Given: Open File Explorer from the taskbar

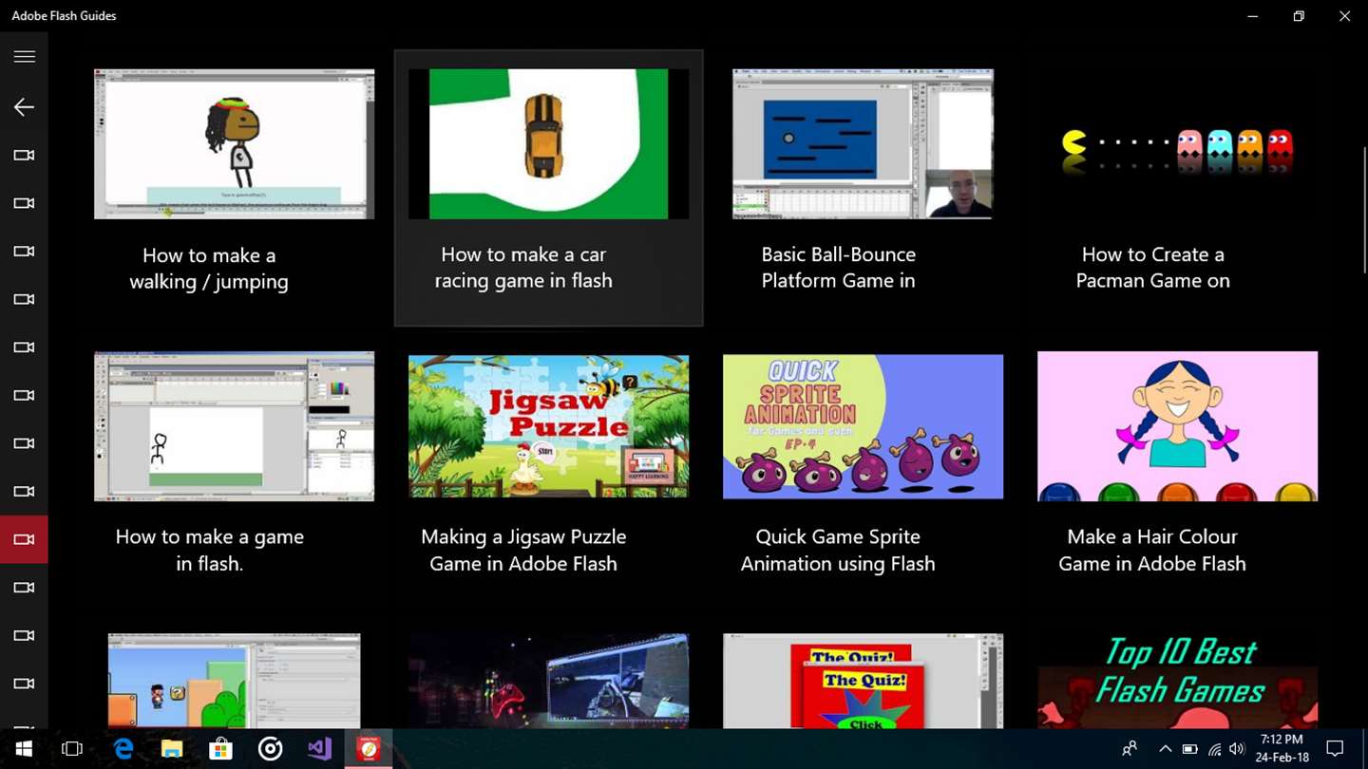Looking at the screenshot, I should pos(171,749).
